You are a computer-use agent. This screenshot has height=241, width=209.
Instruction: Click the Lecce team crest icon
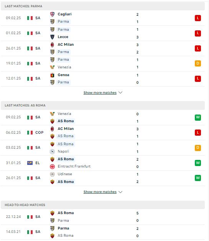pyautogui.click(x=52, y=37)
